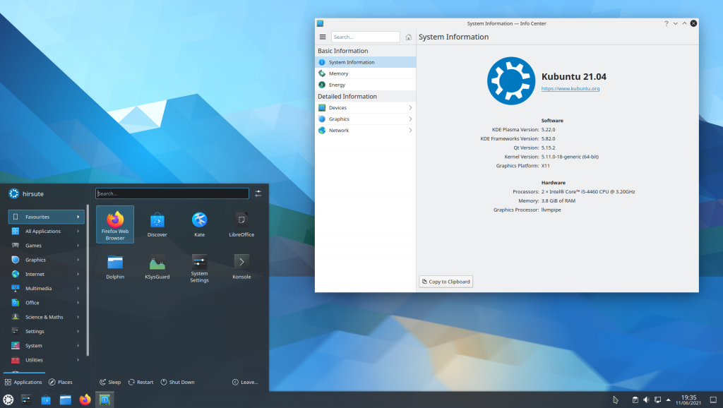Open the Leave... options
Screen dimensions: 723x408
pyautogui.click(x=245, y=382)
